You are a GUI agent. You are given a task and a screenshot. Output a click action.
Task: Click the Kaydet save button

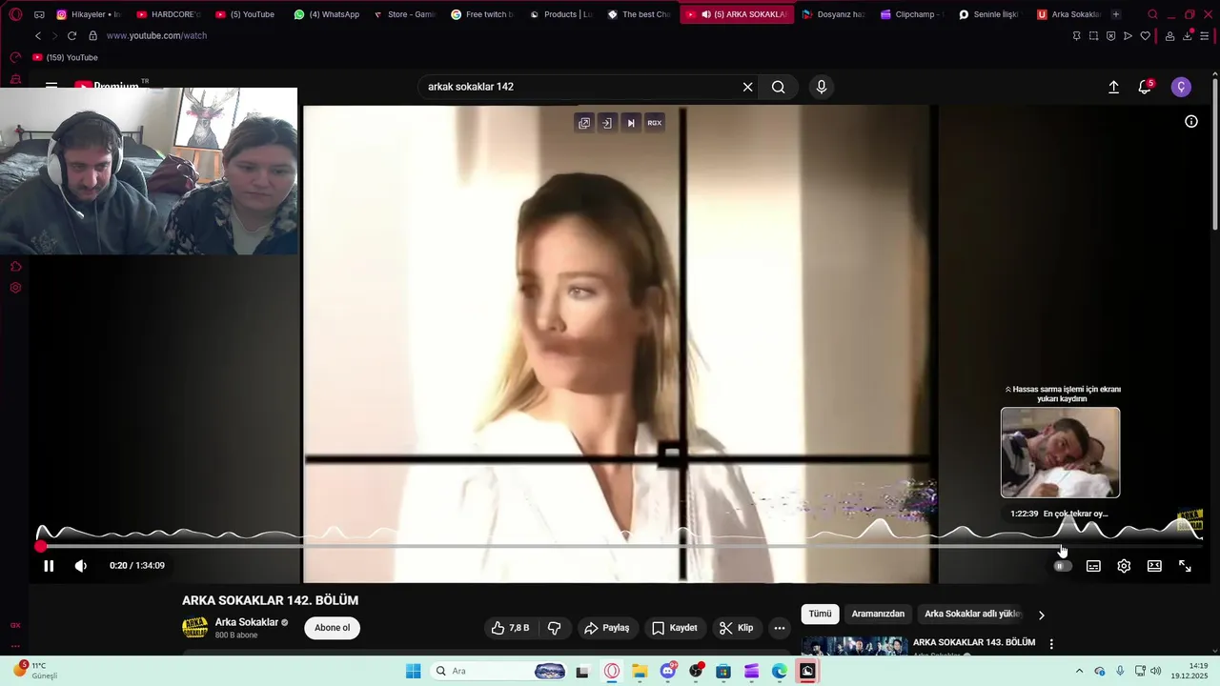pyautogui.click(x=675, y=628)
